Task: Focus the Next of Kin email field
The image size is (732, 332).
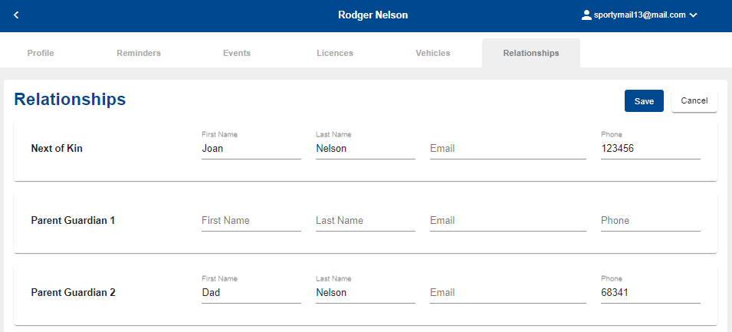Action: 508,149
